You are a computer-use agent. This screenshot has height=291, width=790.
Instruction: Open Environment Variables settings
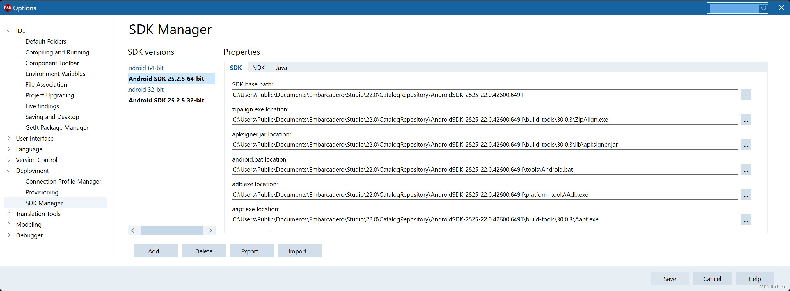coord(55,74)
